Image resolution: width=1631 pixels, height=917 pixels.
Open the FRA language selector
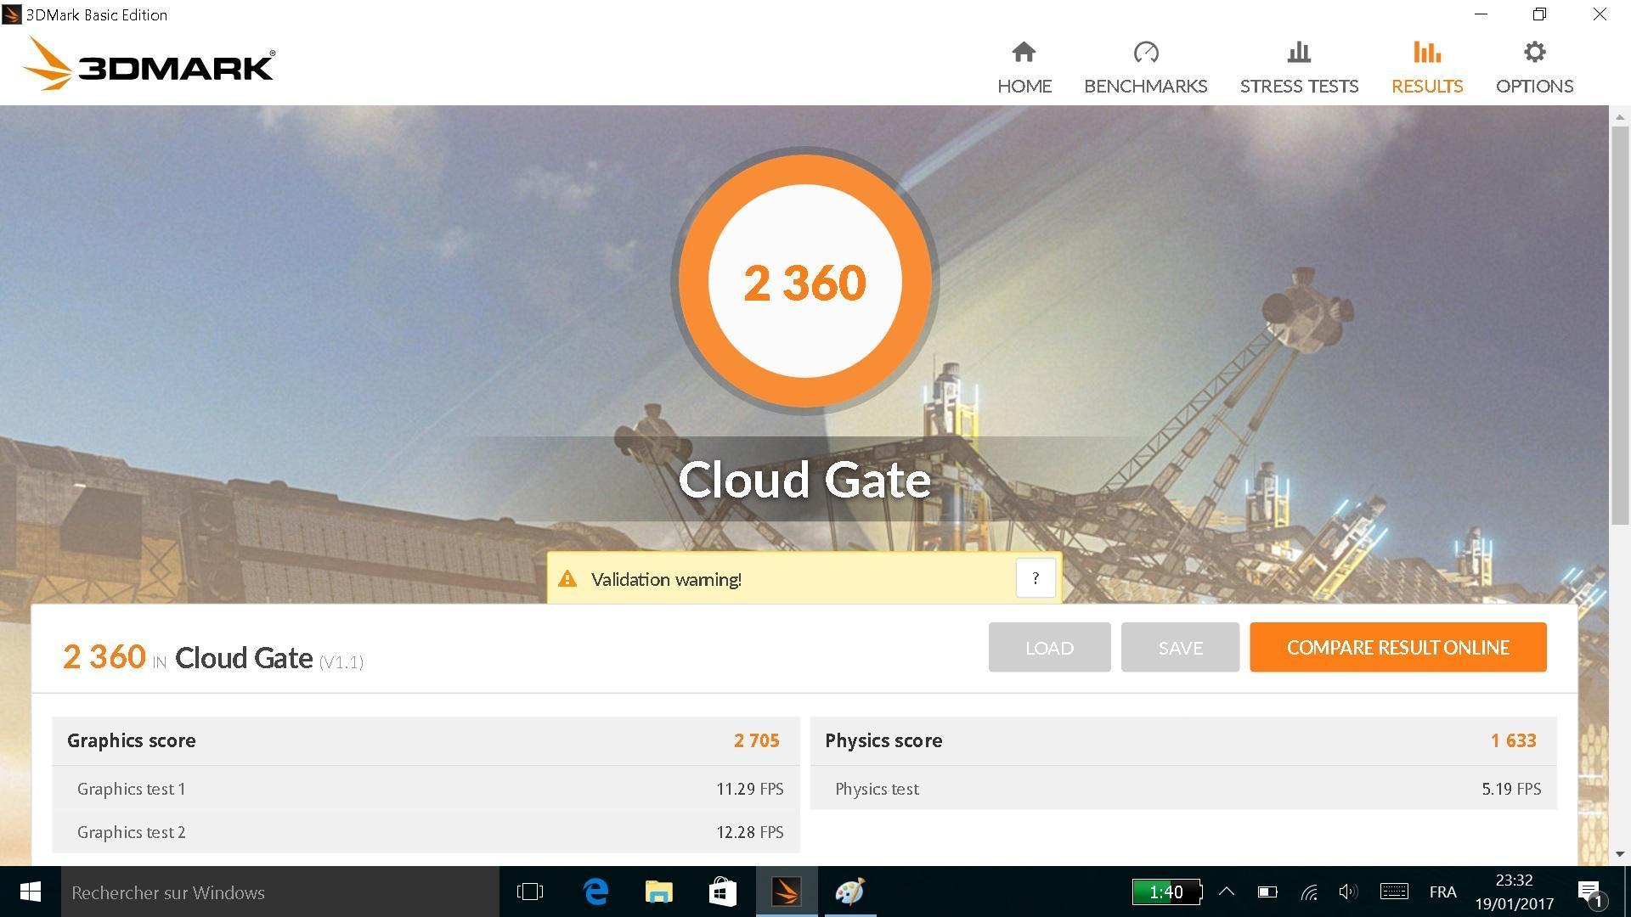tap(1442, 892)
